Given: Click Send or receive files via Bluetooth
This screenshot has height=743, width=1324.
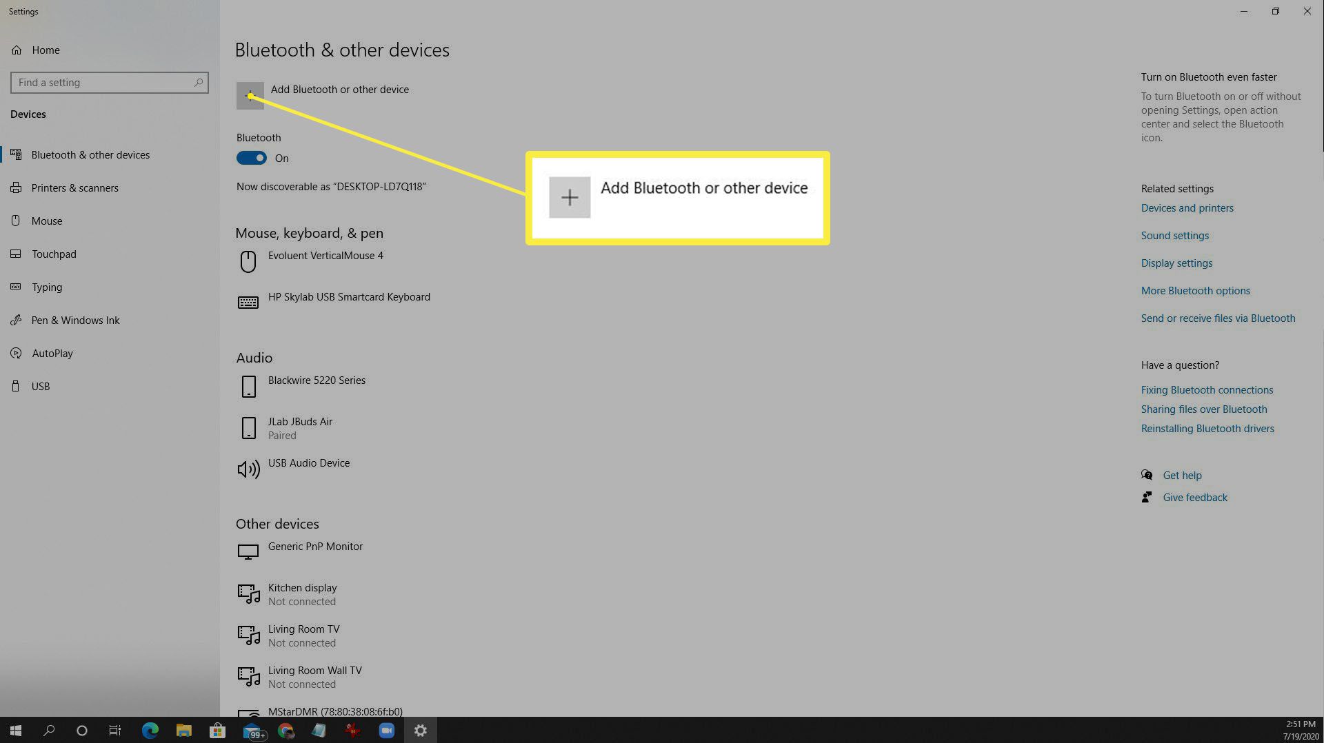Looking at the screenshot, I should [x=1218, y=318].
